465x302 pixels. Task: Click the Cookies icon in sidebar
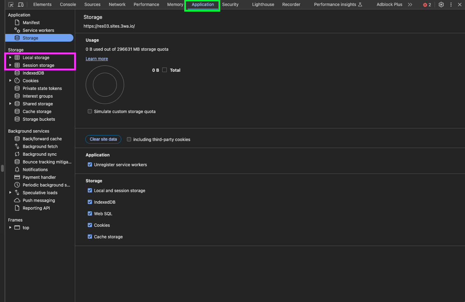(x=17, y=81)
